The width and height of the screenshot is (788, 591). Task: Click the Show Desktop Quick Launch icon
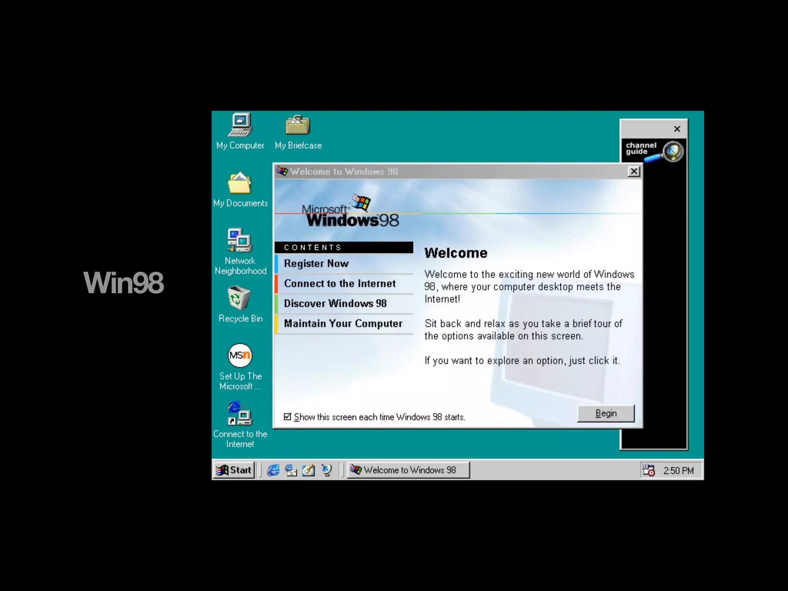(x=309, y=470)
